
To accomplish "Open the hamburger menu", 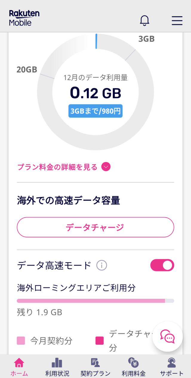I will [177, 20].
